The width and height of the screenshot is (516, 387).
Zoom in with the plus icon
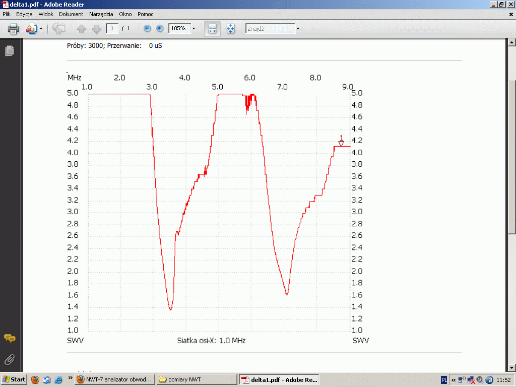[x=160, y=29]
